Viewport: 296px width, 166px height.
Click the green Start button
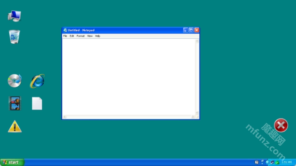click(x=12, y=162)
